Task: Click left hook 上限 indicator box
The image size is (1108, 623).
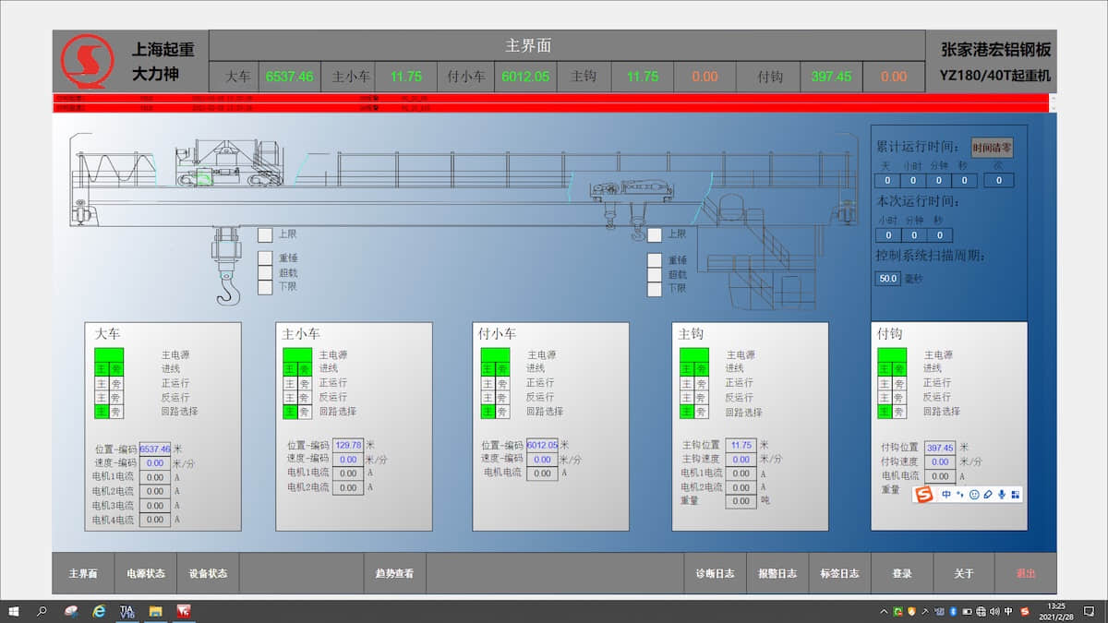Action: pyautogui.click(x=265, y=235)
